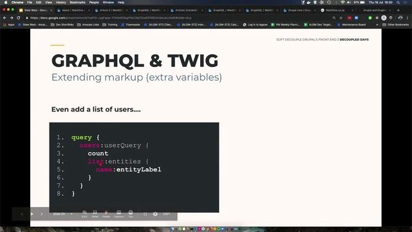This screenshot has height=232, width=412.
Task: Toggle Captions in presentation toolbar
Action: coord(118,214)
